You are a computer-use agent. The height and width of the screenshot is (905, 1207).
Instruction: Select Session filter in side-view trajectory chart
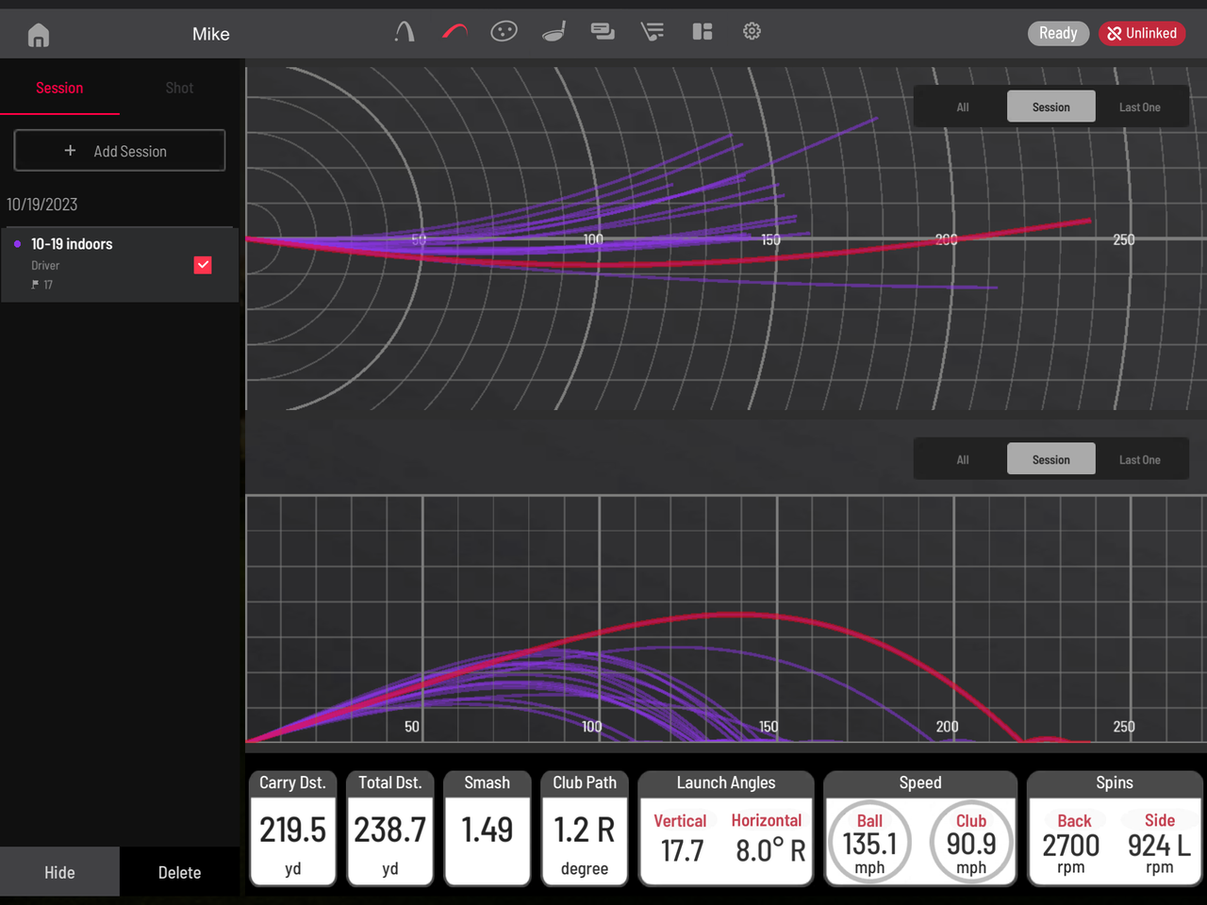pyautogui.click(x=1051, y=459)
